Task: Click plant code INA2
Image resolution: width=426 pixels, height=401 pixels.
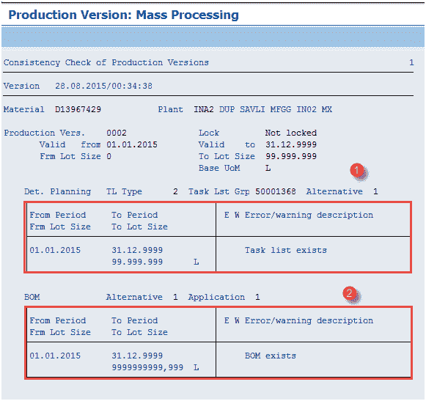Action: click(204, 109)
